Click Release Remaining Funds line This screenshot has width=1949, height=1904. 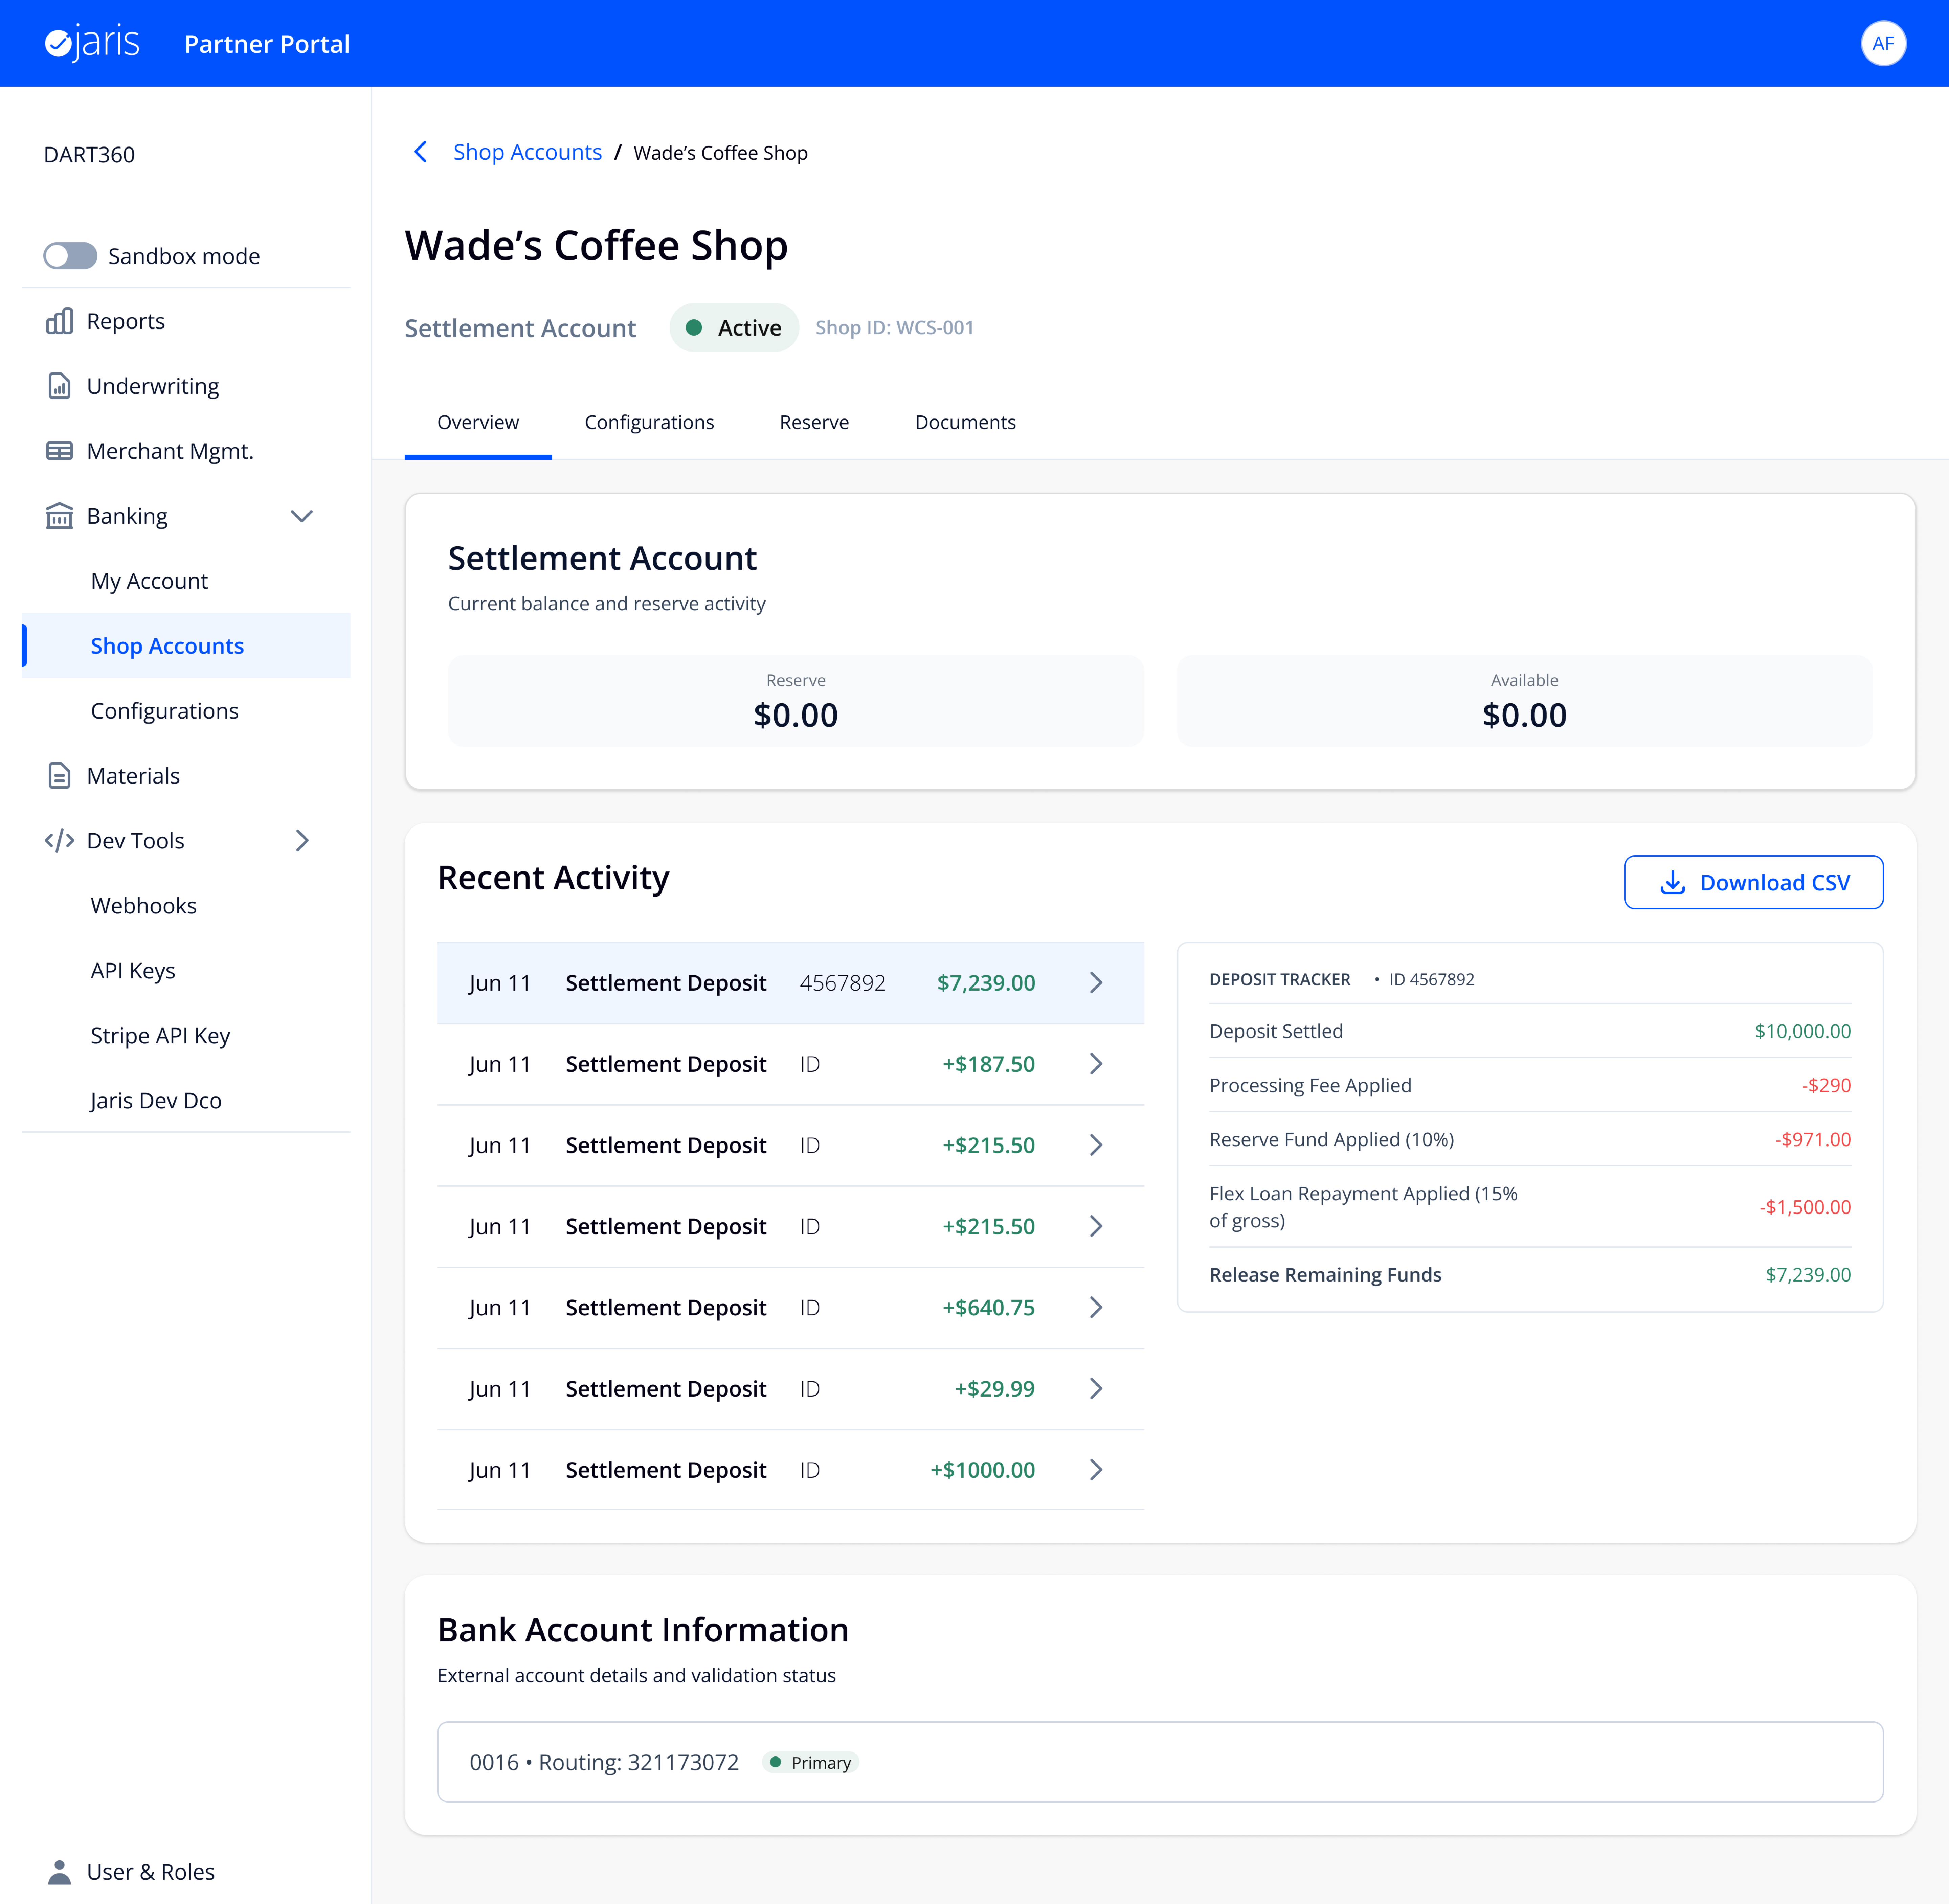[x=1530, y=1275]
